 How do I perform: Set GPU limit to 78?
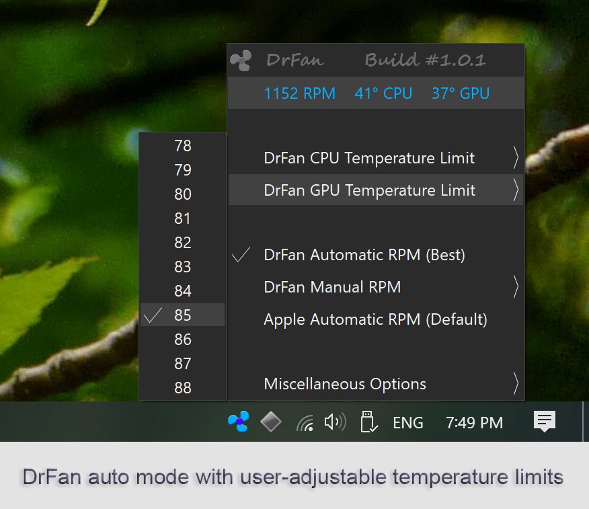pos(183,146)
